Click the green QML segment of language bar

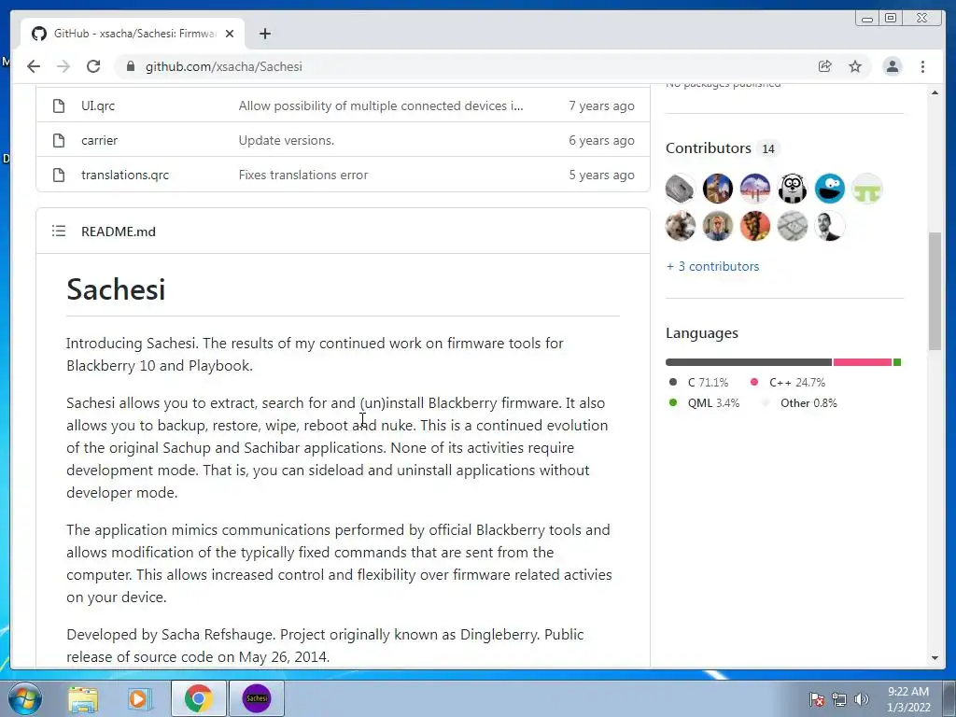[x=897, y=362]
